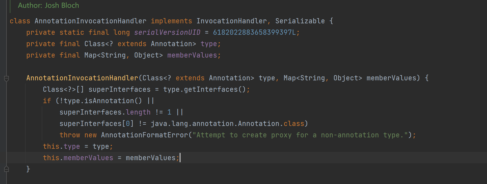Click this.type on the assignment line
Viewport: 487px width, 184px height.
tap(61, 146)
